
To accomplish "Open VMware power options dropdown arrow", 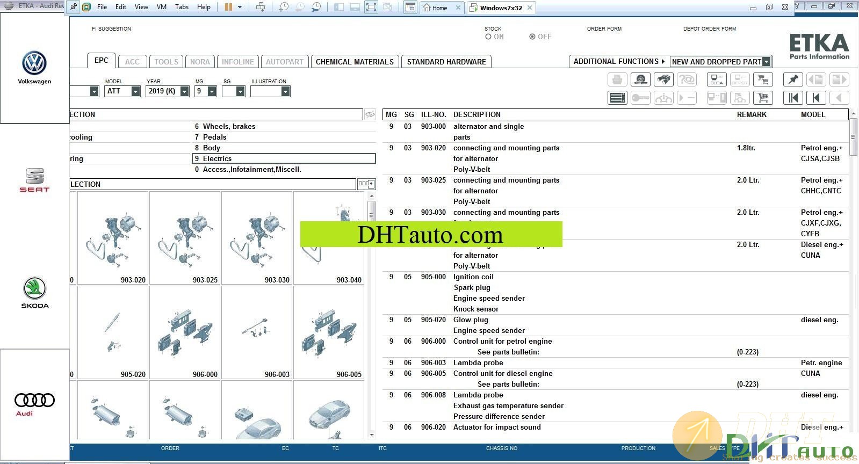I will tap(240, 7).
